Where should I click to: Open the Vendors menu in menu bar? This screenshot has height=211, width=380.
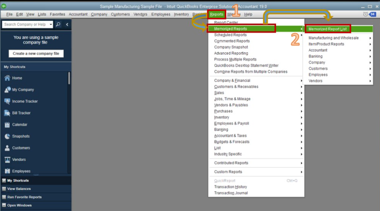tap(140, 14)
